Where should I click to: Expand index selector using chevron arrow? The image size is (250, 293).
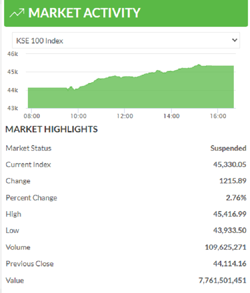[x=235, y=40]
